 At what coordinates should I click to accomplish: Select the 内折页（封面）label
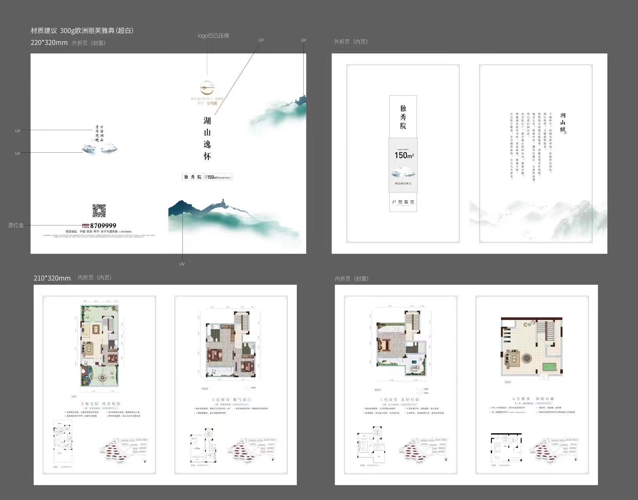pos(352,279)
